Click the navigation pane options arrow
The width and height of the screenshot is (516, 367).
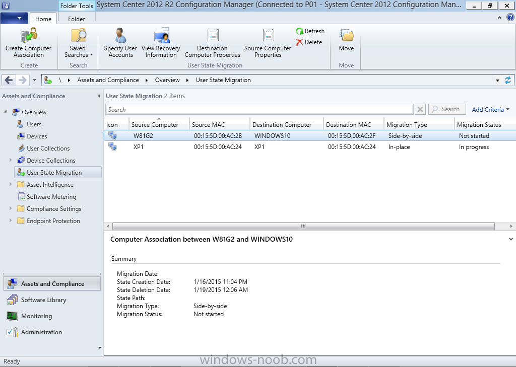100,347
